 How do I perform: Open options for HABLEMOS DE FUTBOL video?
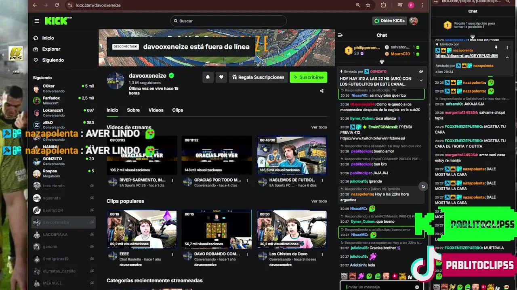pos(322,180)
